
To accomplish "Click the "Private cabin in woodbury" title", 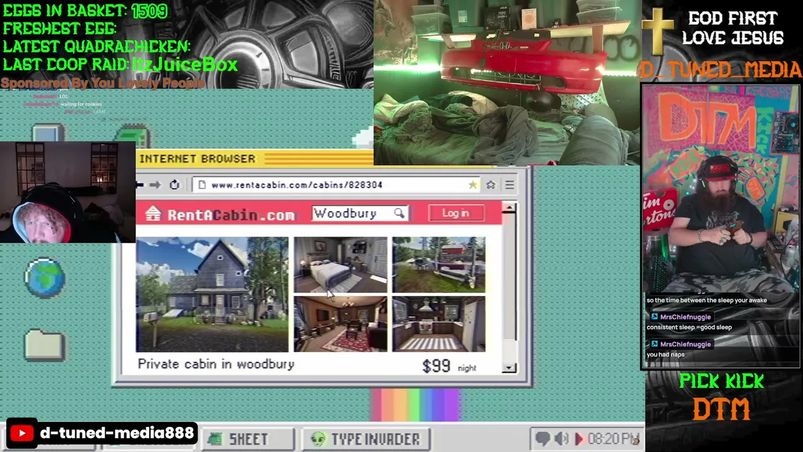I will tap(216, 364).
